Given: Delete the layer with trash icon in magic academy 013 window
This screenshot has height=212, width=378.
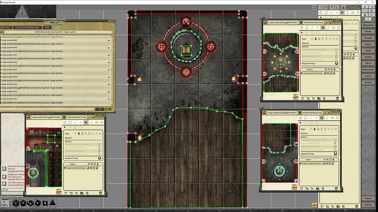Looking at the screenshot, I should [x=337, y=98].
